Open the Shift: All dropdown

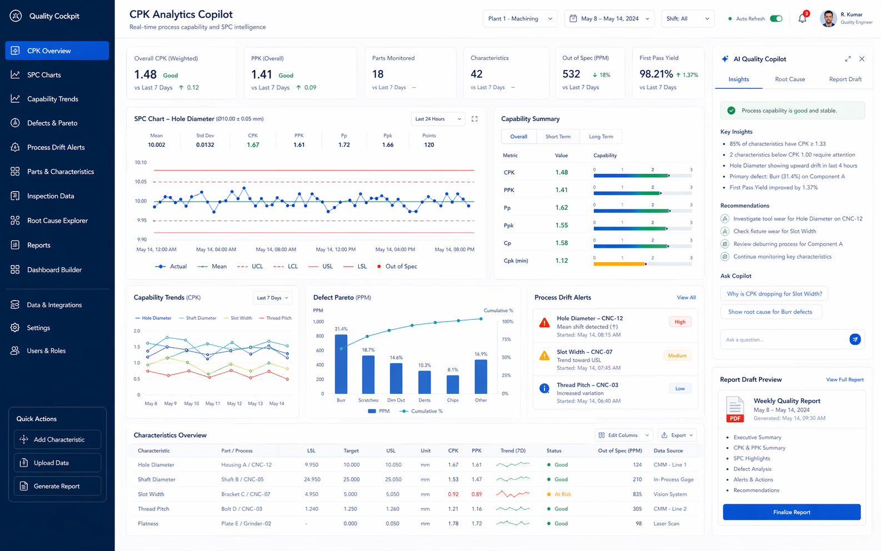pyautogui.click(x=688, y=18)
